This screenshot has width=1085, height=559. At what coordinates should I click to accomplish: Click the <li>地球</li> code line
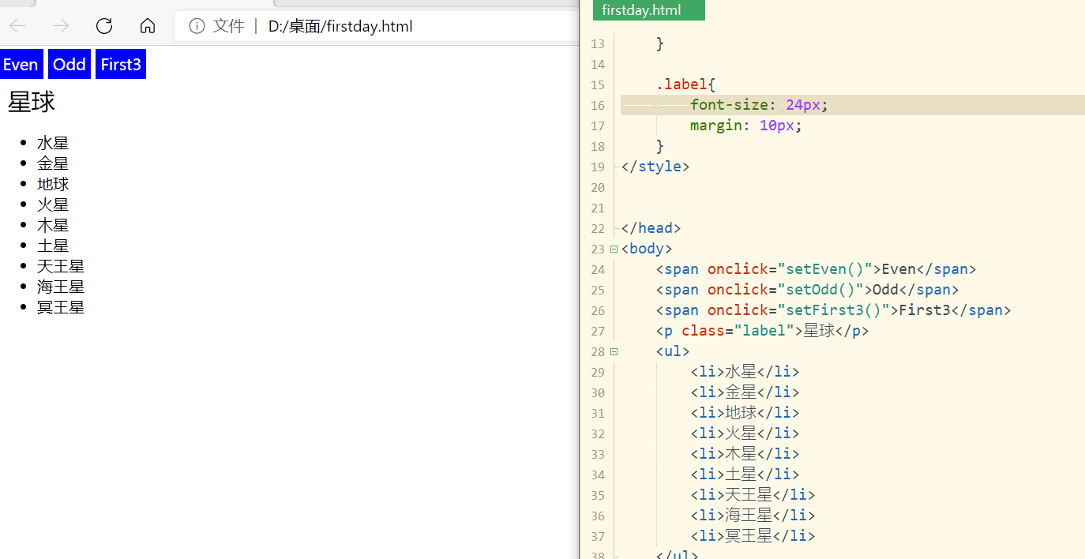pyautogui.click(x=745, y=413)
